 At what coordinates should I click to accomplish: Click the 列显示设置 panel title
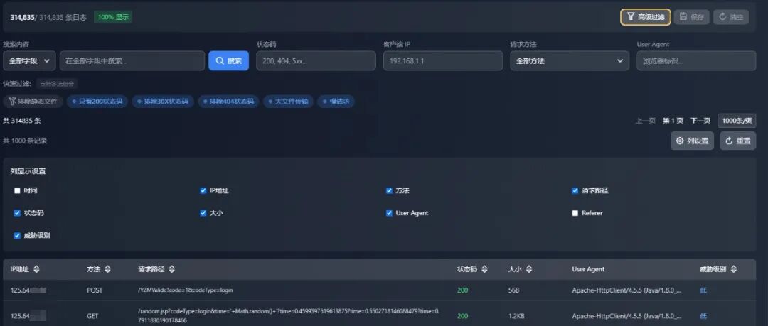click(28, 171)
